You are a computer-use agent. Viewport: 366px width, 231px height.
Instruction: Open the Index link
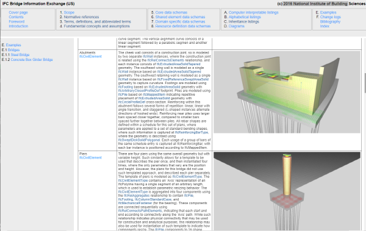click(325, 26)
